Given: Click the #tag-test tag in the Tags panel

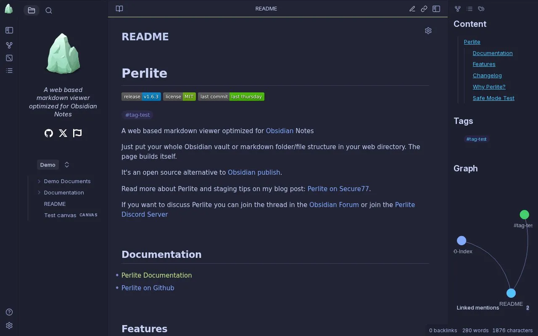Looking at the screenshot, I should click(x=476, y=139).
